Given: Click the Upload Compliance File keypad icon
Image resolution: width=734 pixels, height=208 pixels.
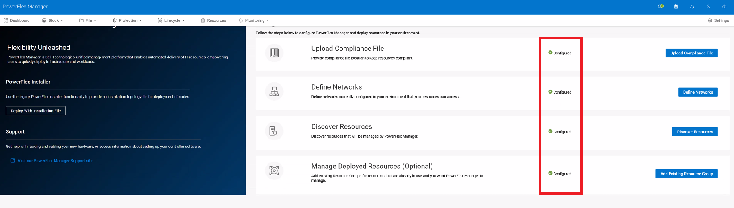Looking at the screenshot, I should click(x=274, y=53).
